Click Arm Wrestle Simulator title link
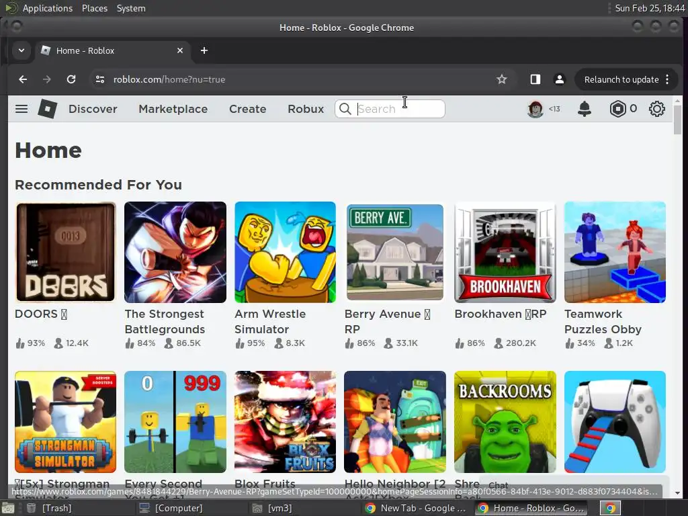Image resolution: width=688 pixels, height=516 pixels. point(270,322)
